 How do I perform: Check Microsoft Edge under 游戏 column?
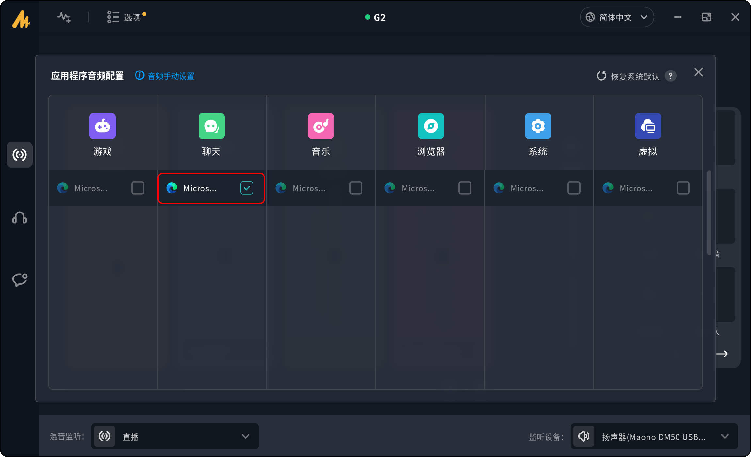pyautogui.click(x=137, y=188)
